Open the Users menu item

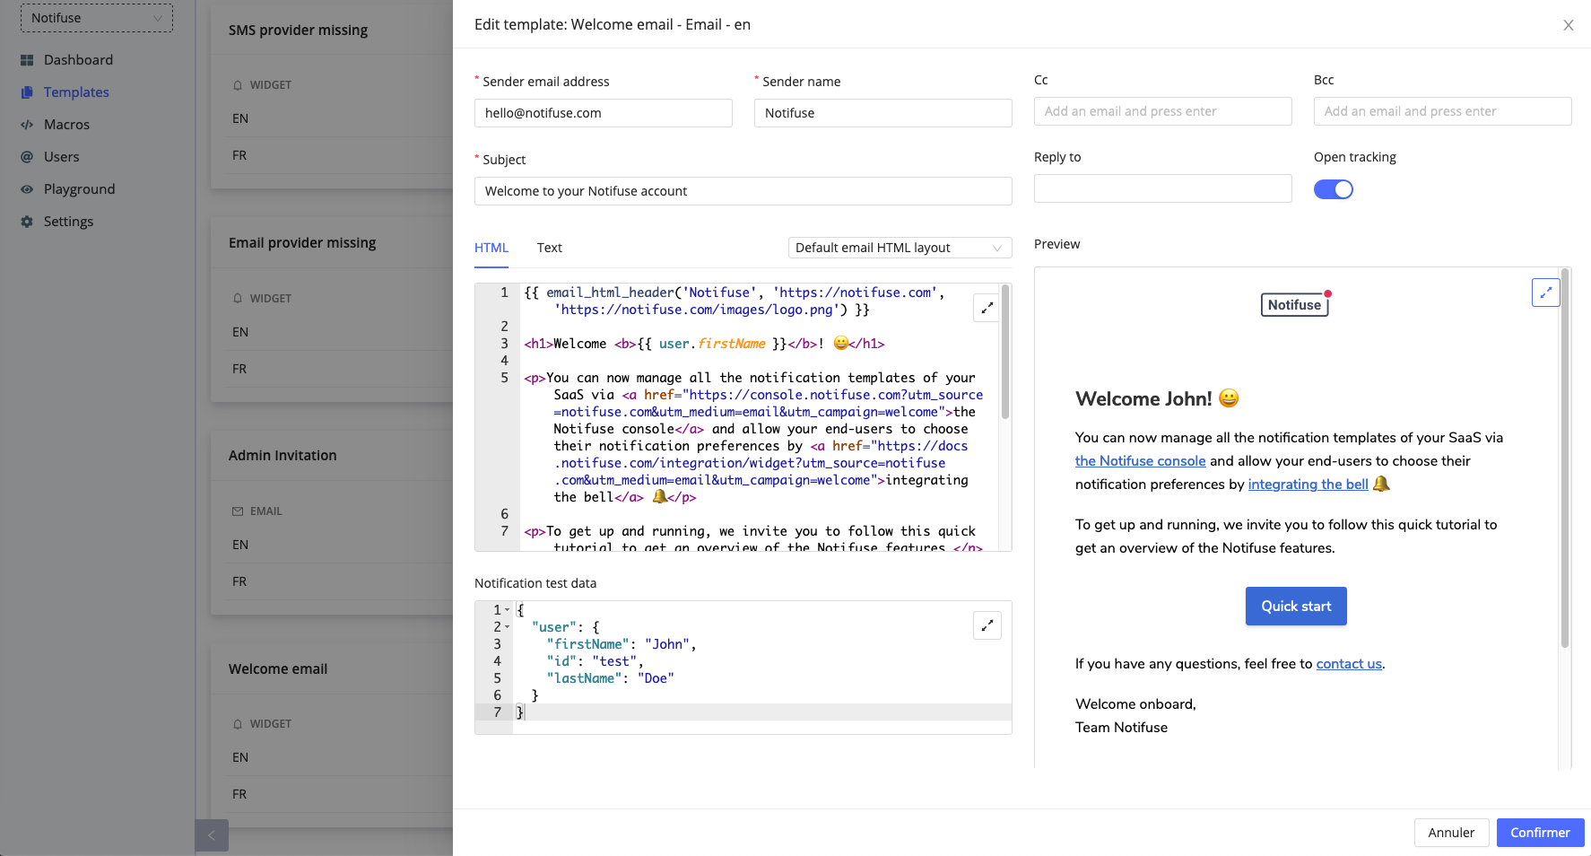point(62,157)
